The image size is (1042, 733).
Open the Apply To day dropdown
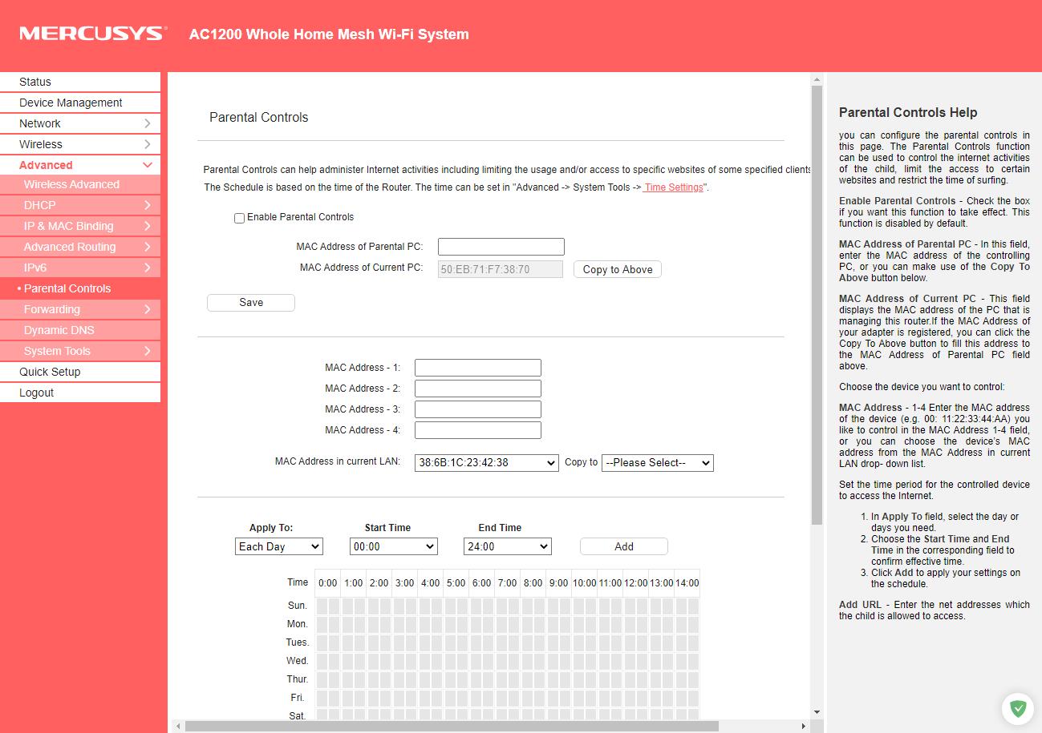279,546
